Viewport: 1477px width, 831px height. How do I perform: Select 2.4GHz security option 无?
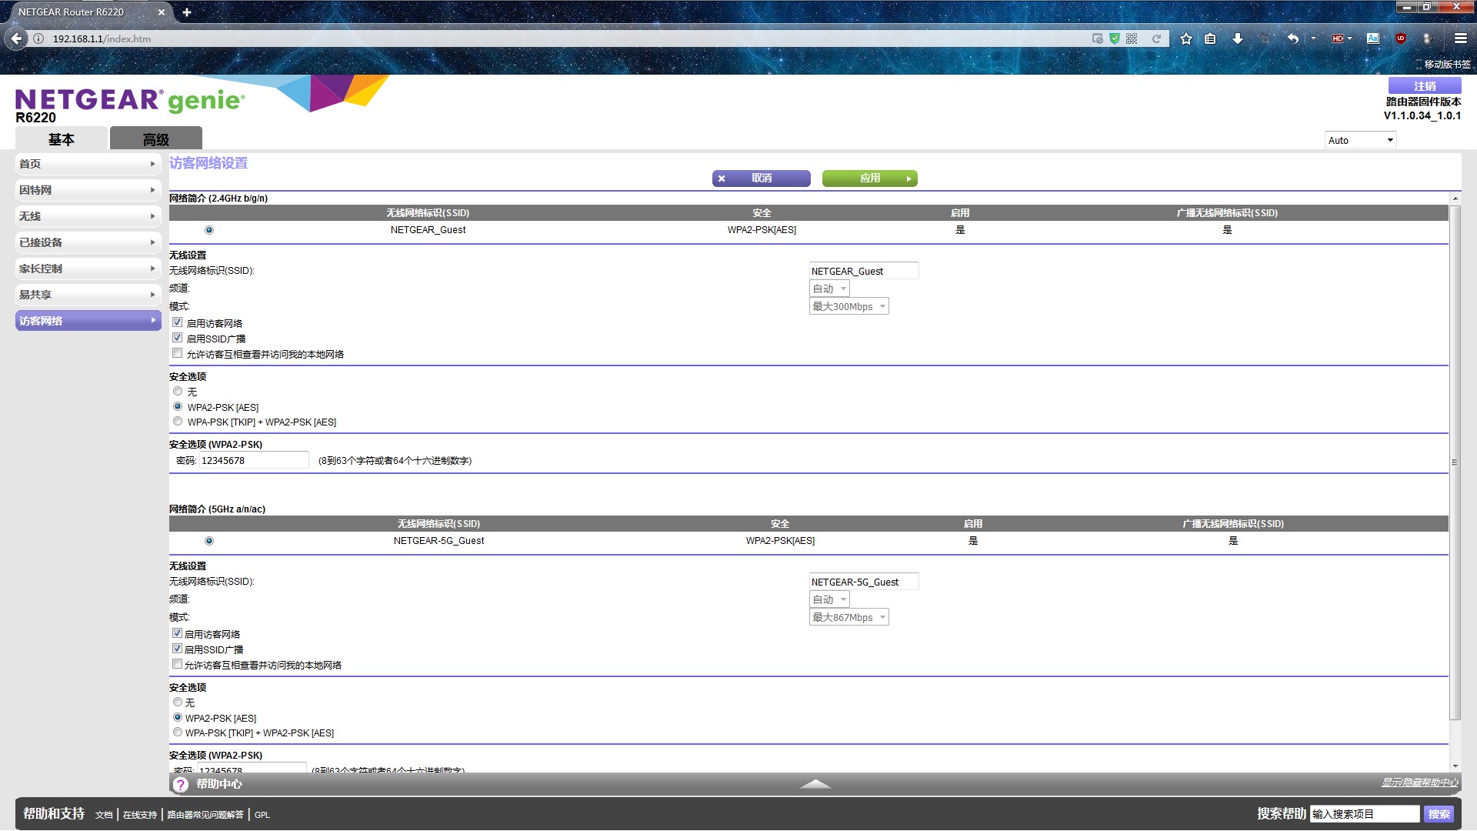(x=178, y=391)
